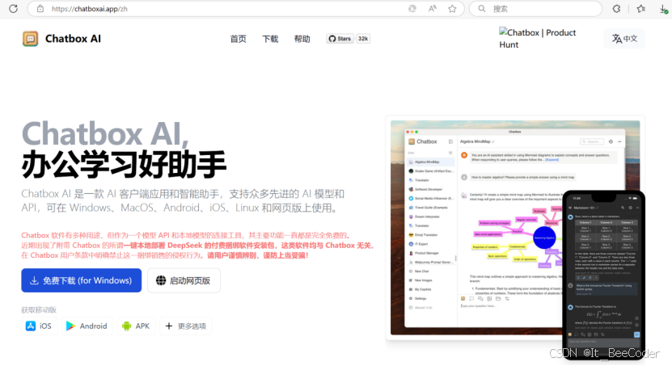Focus the 搜索 search box

click(535, 9)
